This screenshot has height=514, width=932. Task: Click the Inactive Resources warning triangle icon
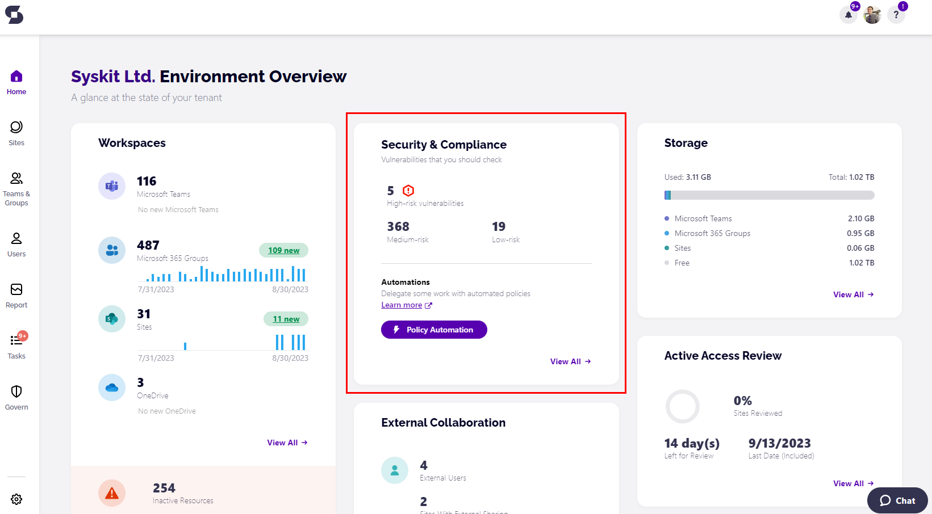click(x=112, y=493)
